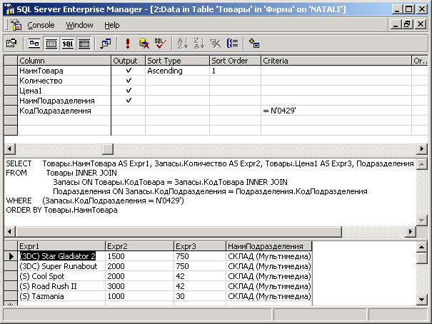Click the WHERE clause line in SQL pane
Viewport: 432px width, 324px height.
coord(95,201)
